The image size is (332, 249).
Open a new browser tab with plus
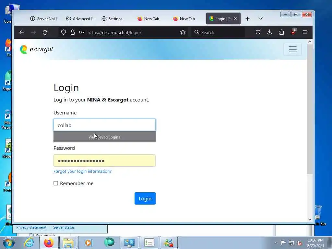(247, 18)
